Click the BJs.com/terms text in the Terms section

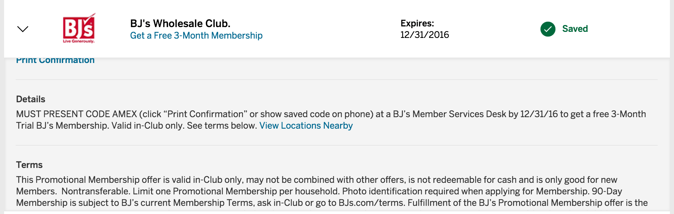[371, 203]
